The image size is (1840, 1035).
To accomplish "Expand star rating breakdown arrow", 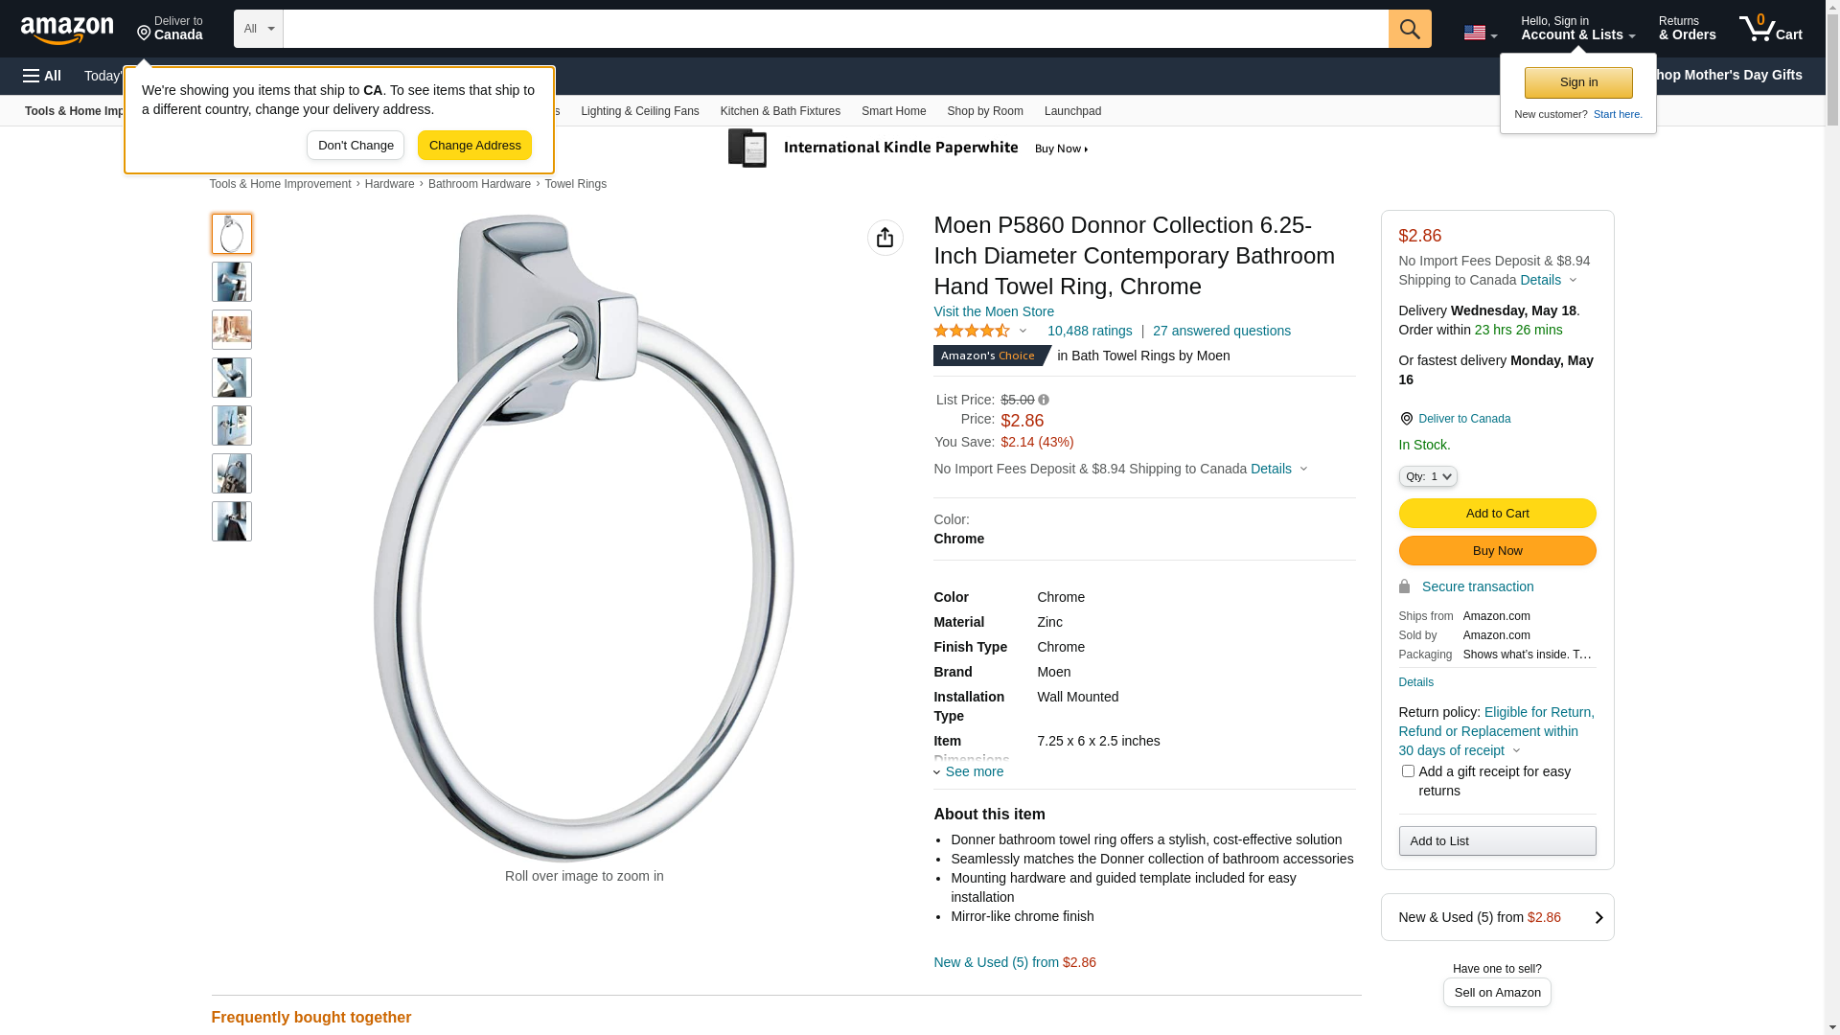I will point(1023,331).
